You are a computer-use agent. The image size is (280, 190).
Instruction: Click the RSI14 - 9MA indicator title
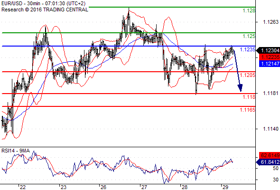(16, 151)
